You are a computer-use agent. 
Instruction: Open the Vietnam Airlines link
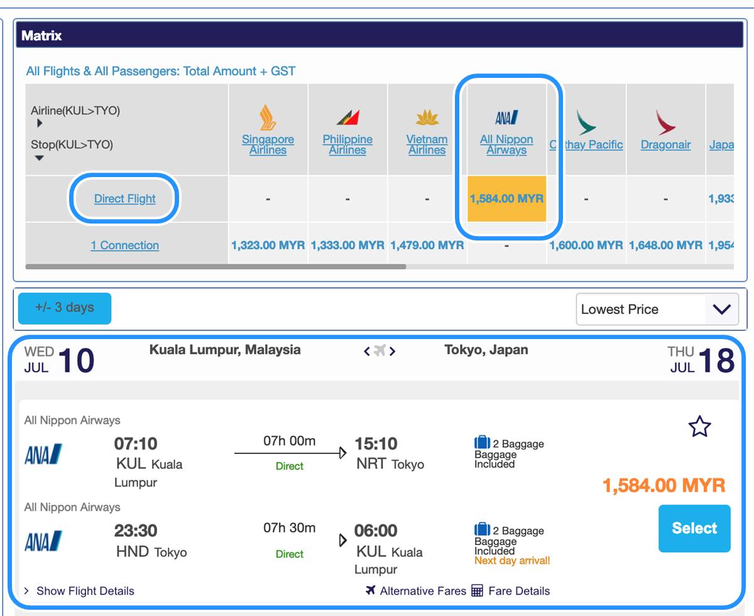pos(427,144)
